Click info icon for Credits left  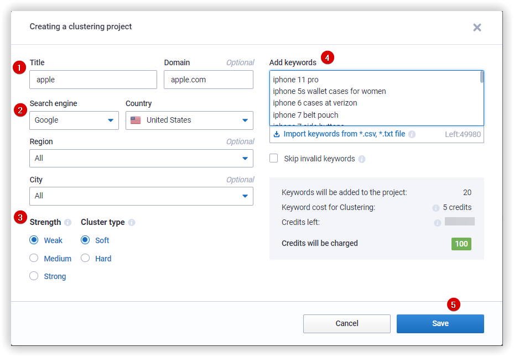pos(437,223)
